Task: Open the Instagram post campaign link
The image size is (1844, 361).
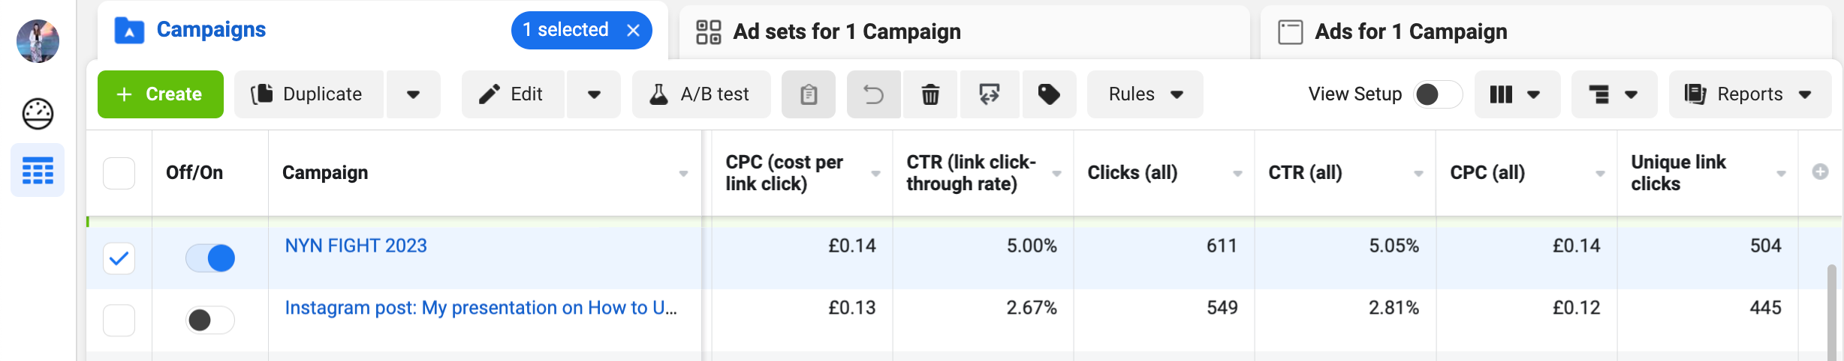Action: coord(481,308)
